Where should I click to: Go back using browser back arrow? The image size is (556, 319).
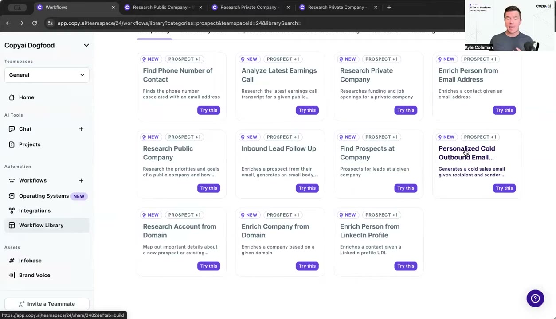click(8, 23)
